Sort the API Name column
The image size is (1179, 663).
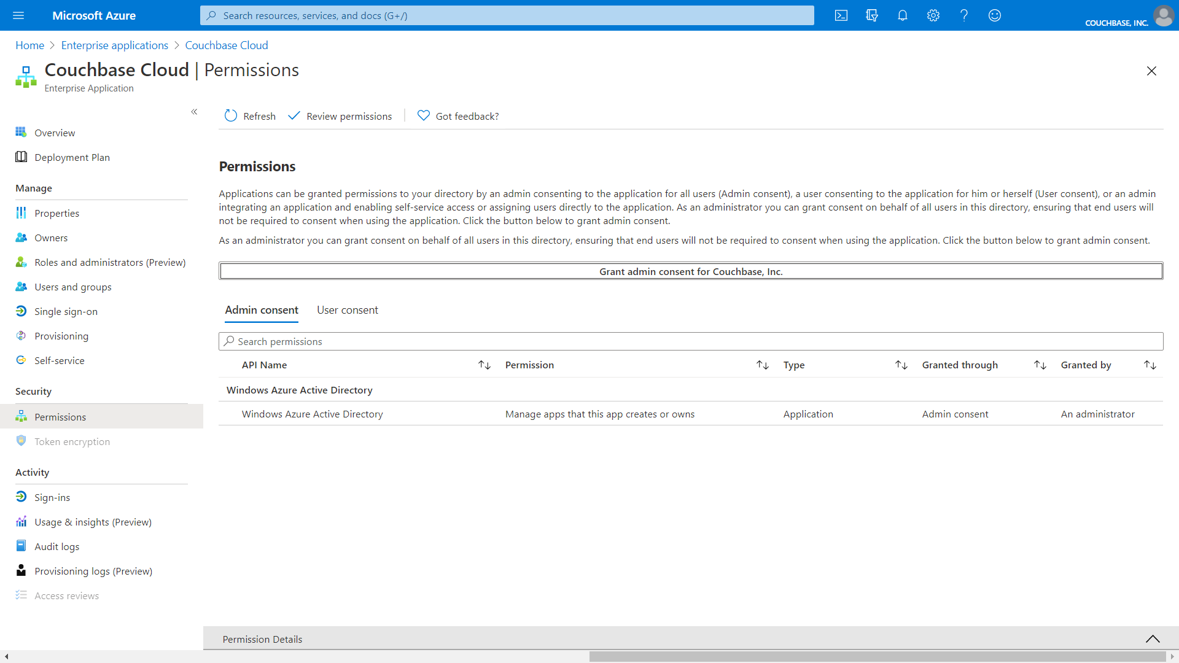[x=484, y=365]
